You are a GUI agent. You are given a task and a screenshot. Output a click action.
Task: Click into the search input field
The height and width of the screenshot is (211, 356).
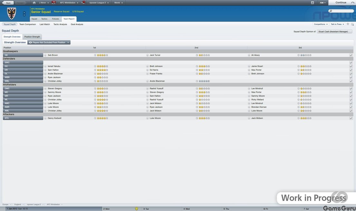click(342, 11)
